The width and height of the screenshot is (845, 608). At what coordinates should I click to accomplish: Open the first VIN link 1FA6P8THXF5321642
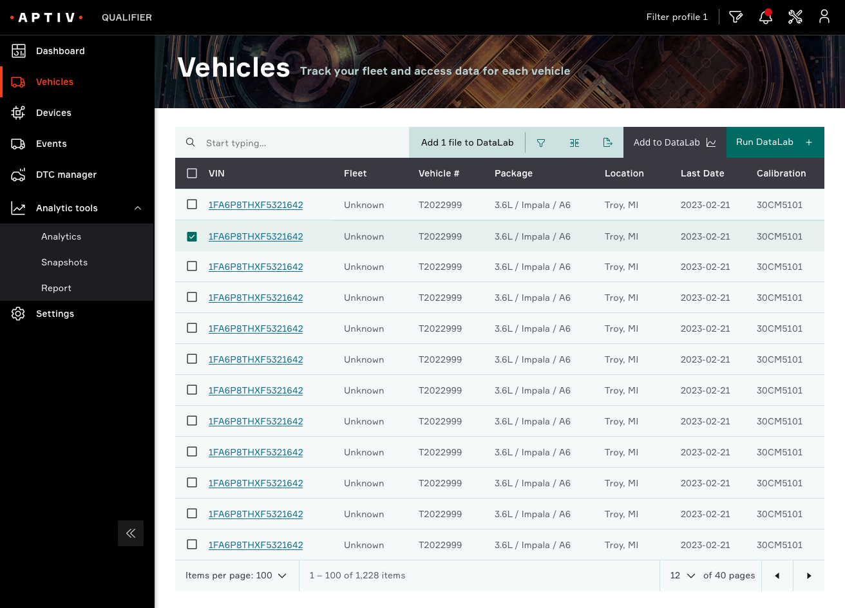point(255,205)
